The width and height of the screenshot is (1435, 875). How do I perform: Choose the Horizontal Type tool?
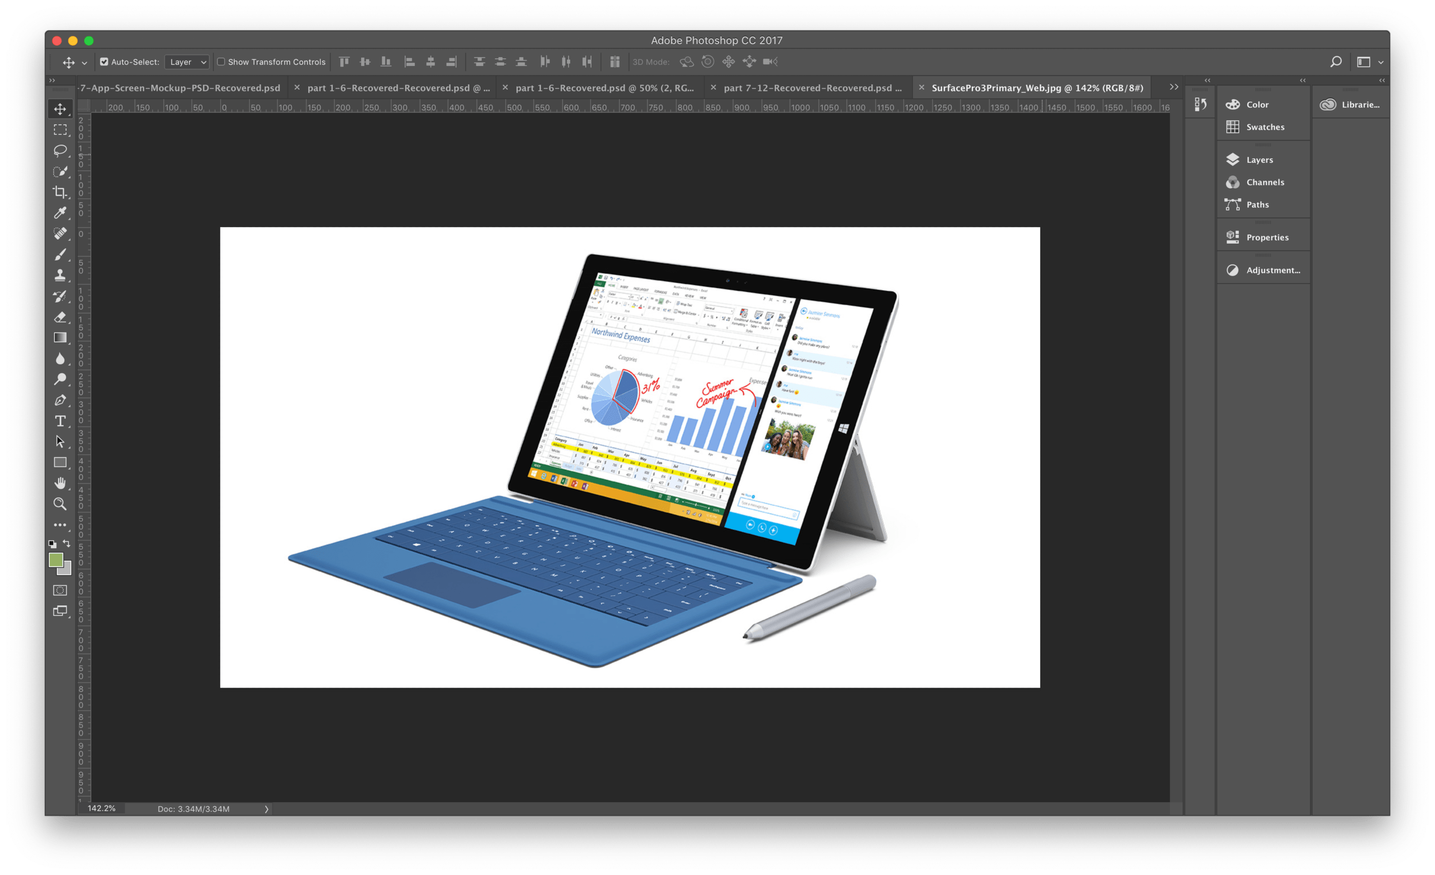tap(60, 421)
